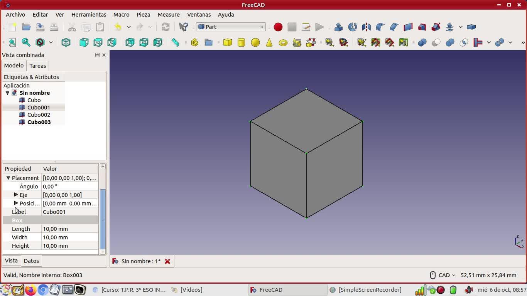Start macro recording with red button
The width and height of the screenshot is (527, 296).
pos(278,27)
